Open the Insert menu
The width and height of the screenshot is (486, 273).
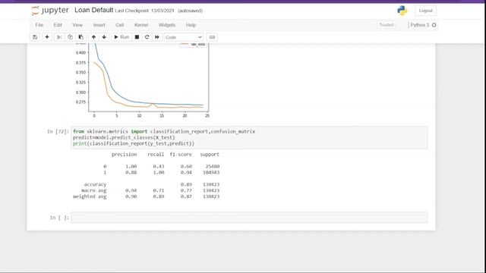click(x=99, y=25)
